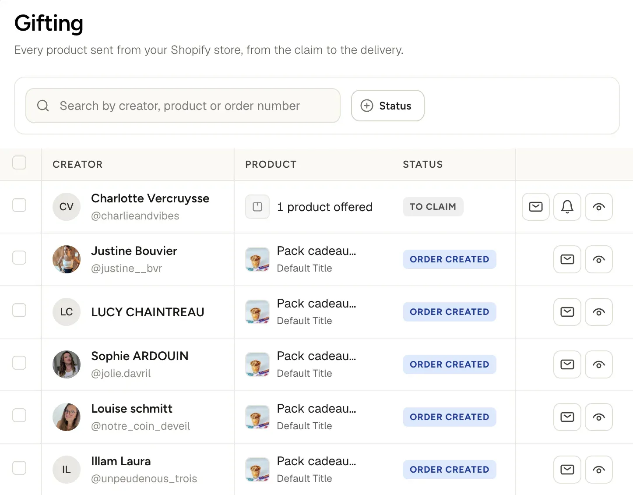Open Sophie ARDOUIN creator name
The image size is (633, 495).
[x=140, y=356]
